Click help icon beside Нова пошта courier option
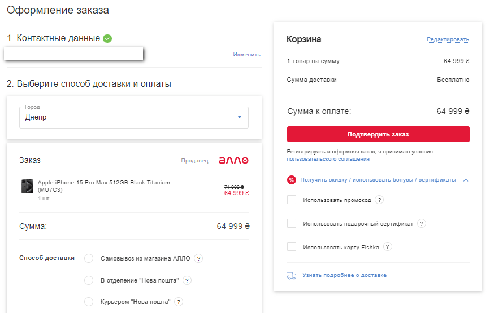This screenshot has height=313, width=490. pos(179,302)
